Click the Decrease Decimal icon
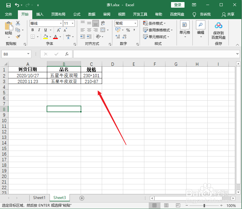This screenshot has height=209, width=242. 124,37
